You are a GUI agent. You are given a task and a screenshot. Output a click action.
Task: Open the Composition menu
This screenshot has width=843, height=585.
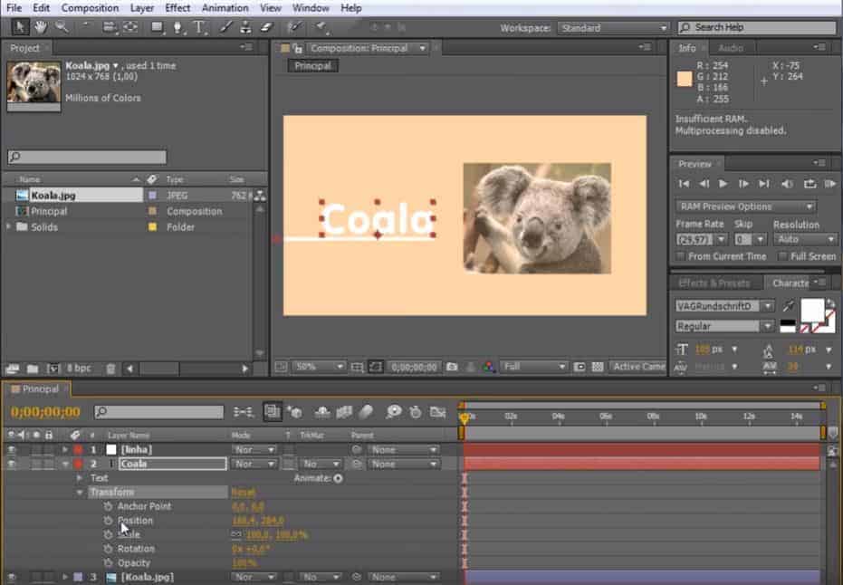point(90,8)
